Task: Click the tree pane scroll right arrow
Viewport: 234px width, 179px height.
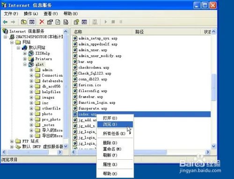Action: 59,152
